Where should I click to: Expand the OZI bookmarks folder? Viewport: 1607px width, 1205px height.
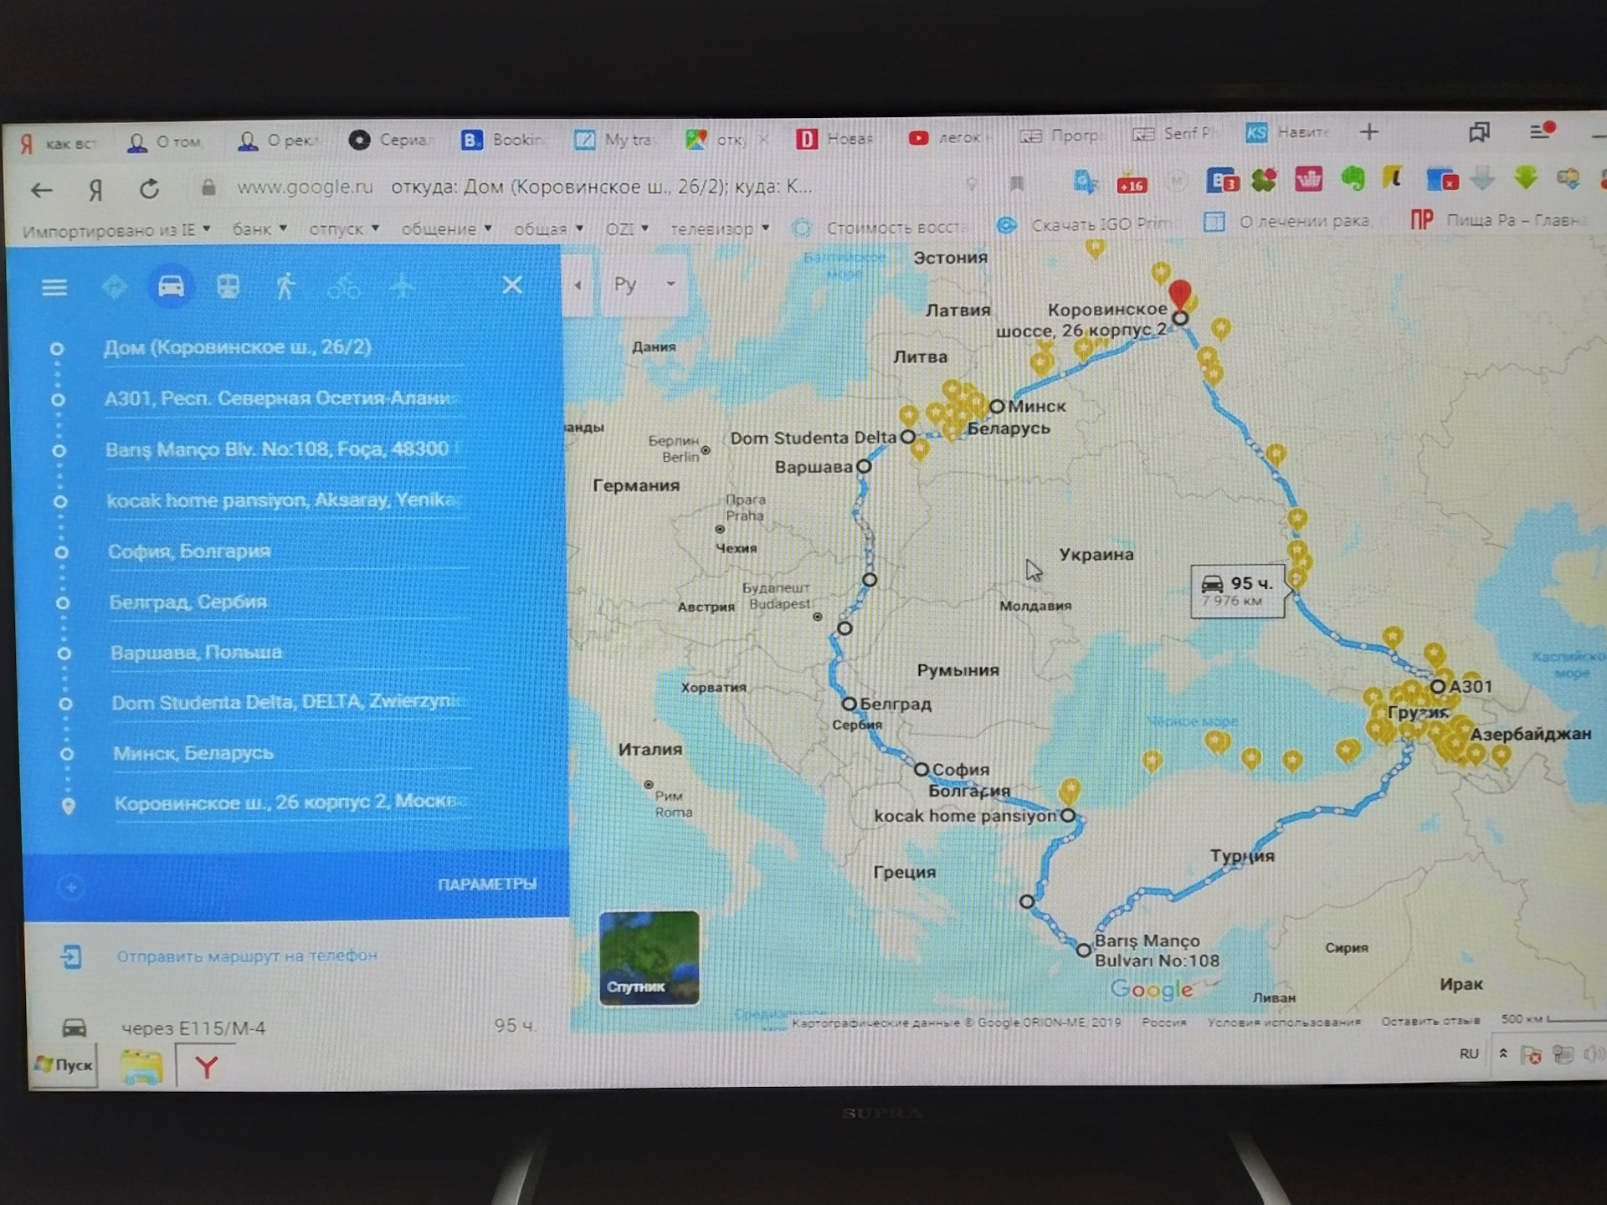point(627,228)
